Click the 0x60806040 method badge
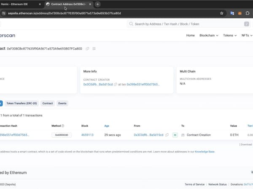 [62, 135]
